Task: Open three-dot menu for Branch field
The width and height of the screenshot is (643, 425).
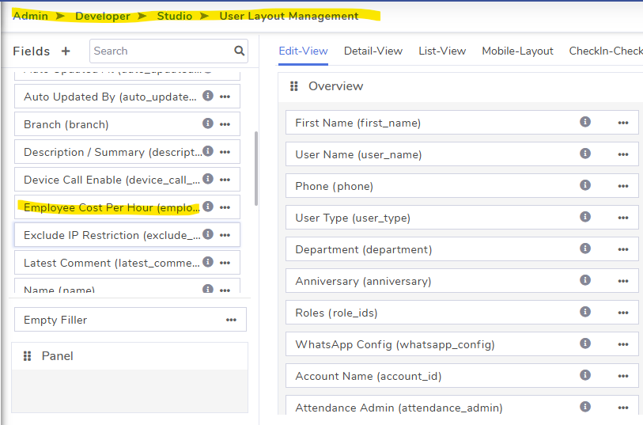Action: pos(225,124)
